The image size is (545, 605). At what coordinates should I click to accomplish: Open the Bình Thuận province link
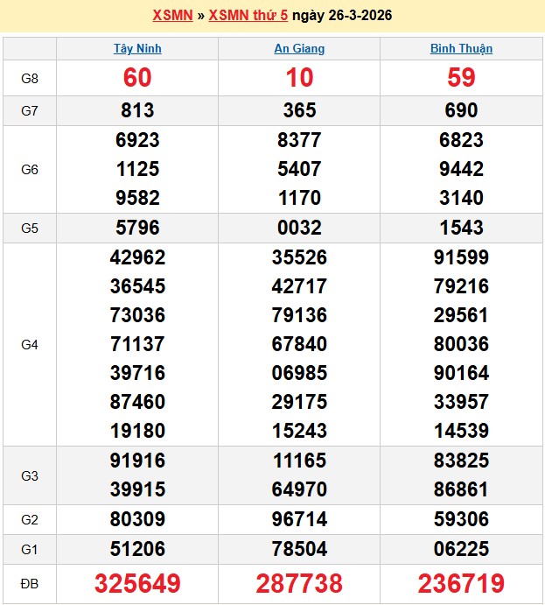(461, 48)
